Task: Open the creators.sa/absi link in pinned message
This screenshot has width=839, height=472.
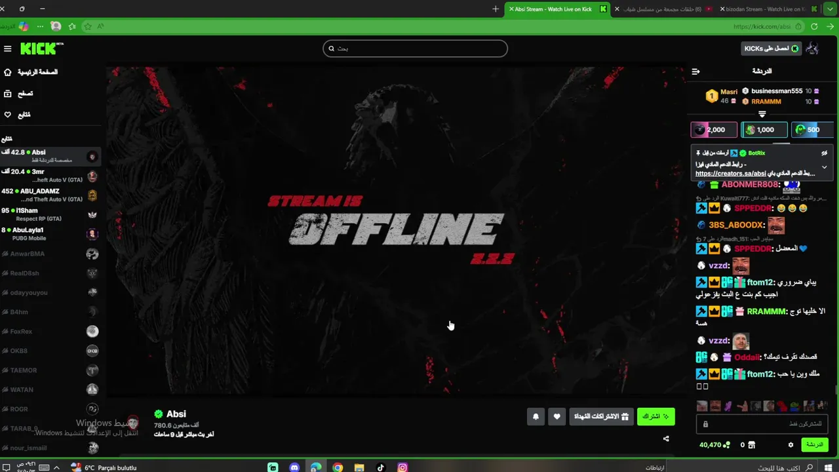Action: [731, 174]
